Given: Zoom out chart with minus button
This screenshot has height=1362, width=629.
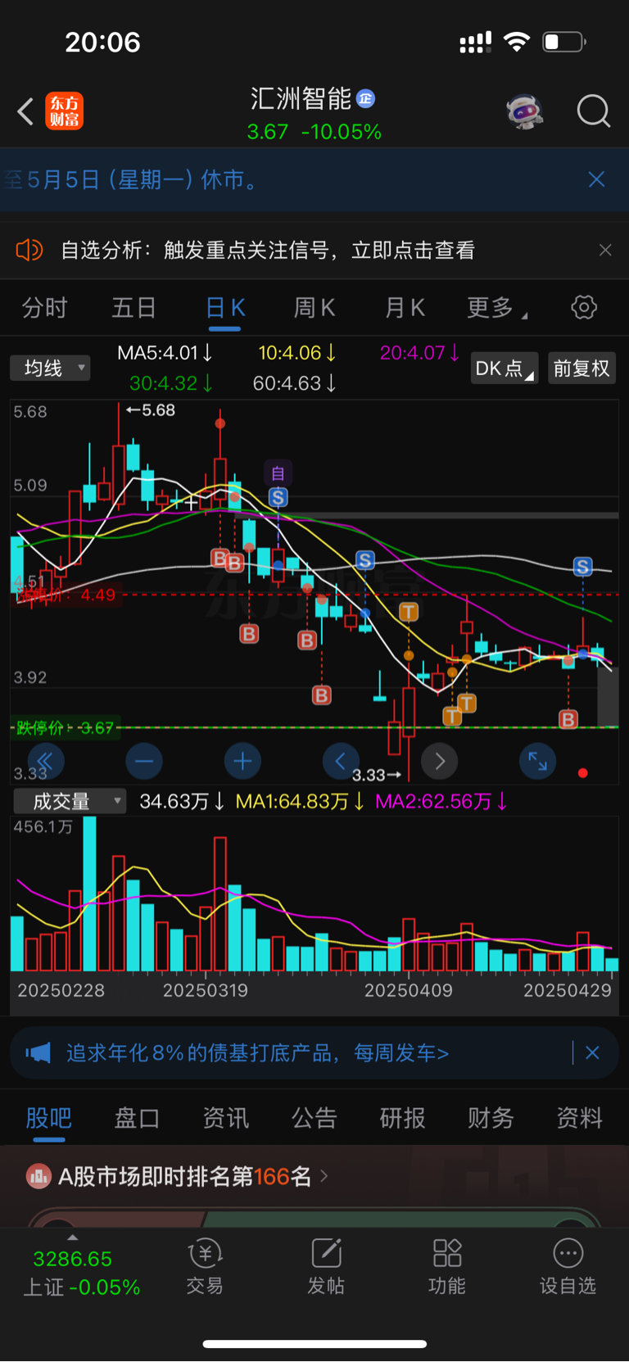Looking at the screenshot, I should pos(144,762).
